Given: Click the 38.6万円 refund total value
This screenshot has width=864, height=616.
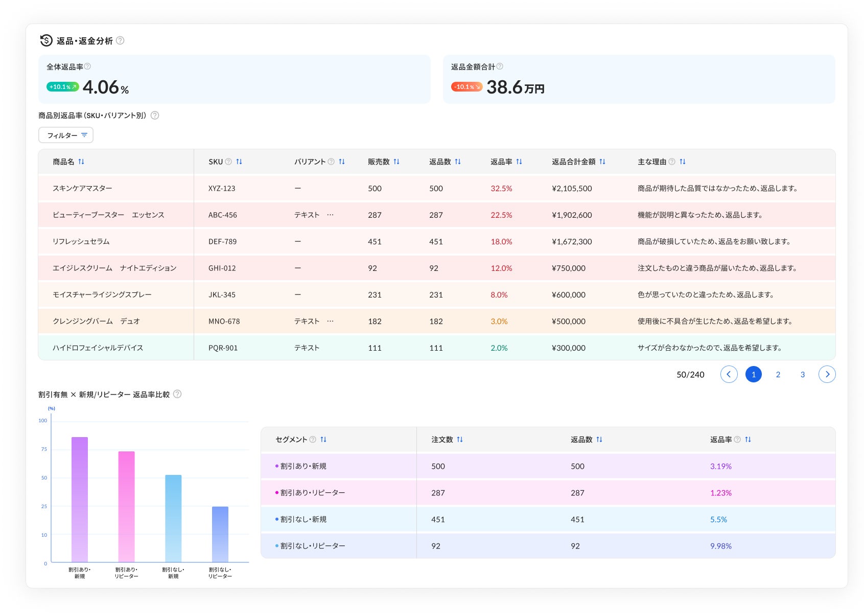Looking at the screenshot, I should (516, 87).
